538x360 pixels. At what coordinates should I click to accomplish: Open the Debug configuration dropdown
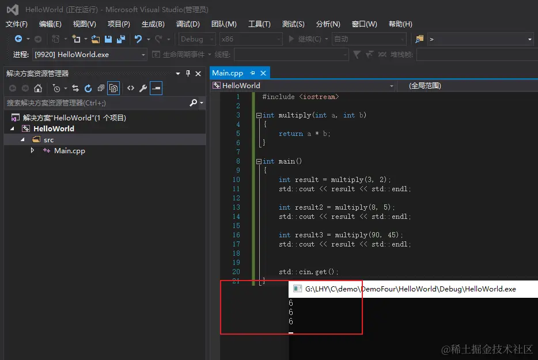[197, 39]
